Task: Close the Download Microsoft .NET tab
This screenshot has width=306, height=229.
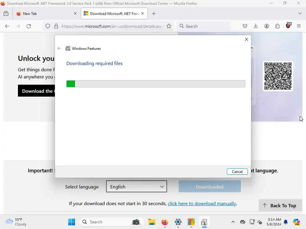Action: (x=143, y=14)
